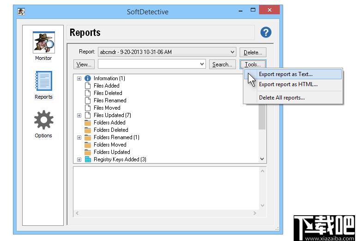Click the Files Moved page icon

(x=88, y=108)
